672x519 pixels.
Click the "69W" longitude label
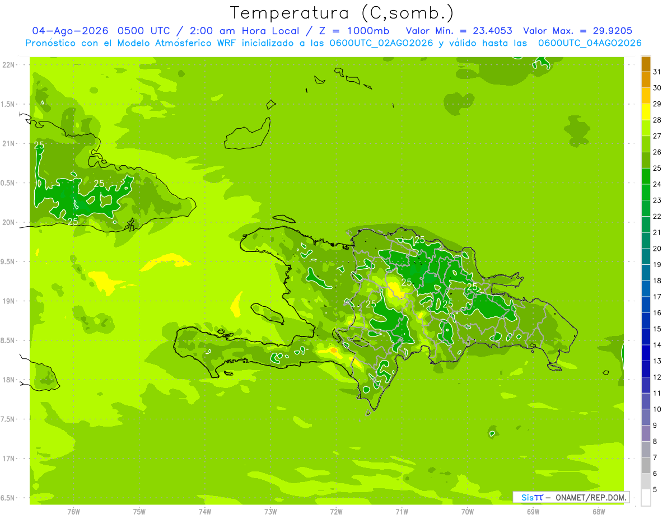tap(533, 511)
